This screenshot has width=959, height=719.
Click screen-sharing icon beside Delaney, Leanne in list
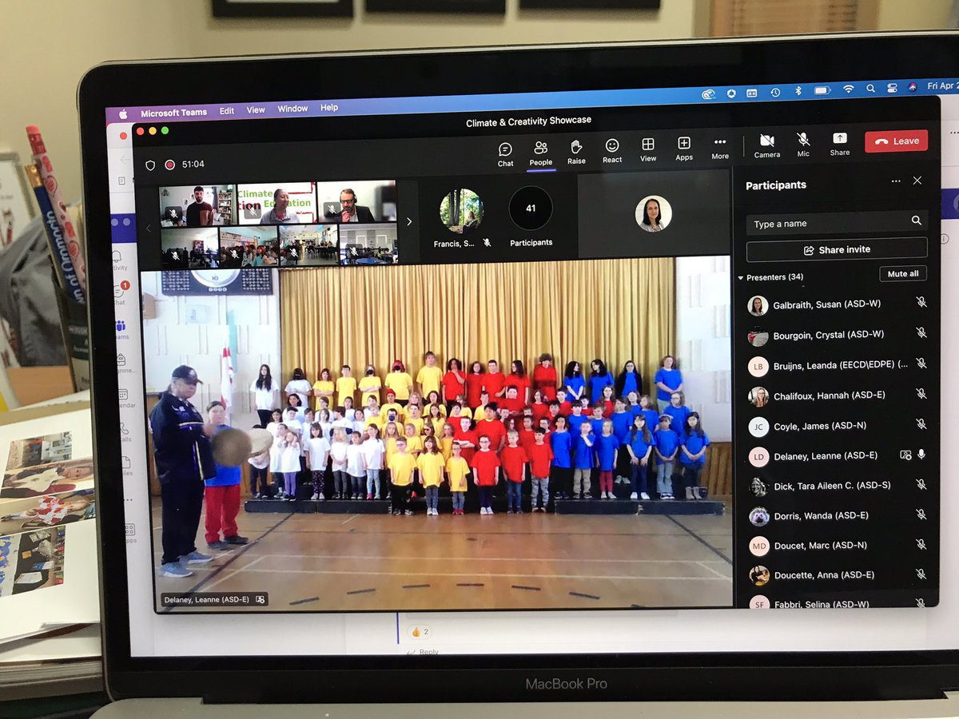[905, 455]
